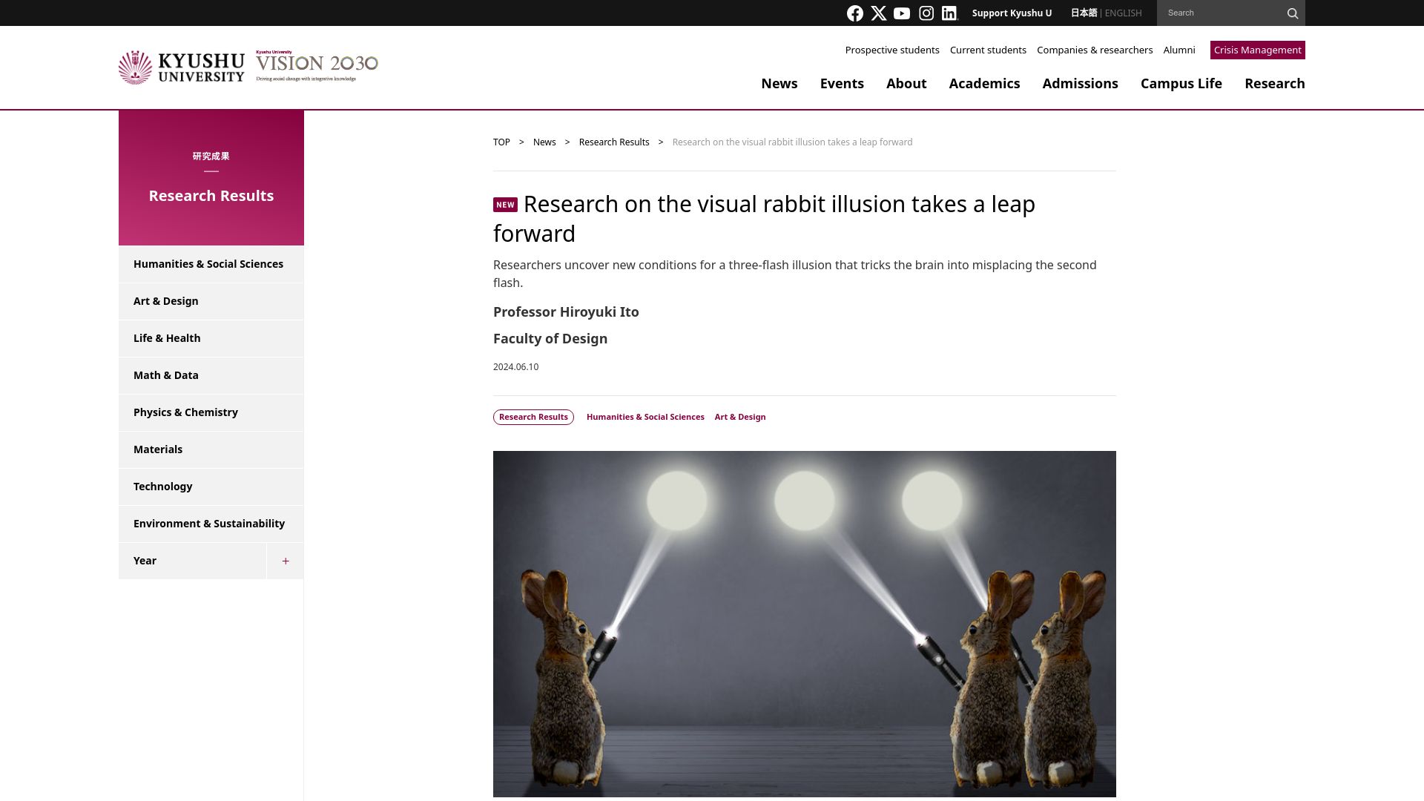Click the Research Results tag pill

tap(533, 418)
